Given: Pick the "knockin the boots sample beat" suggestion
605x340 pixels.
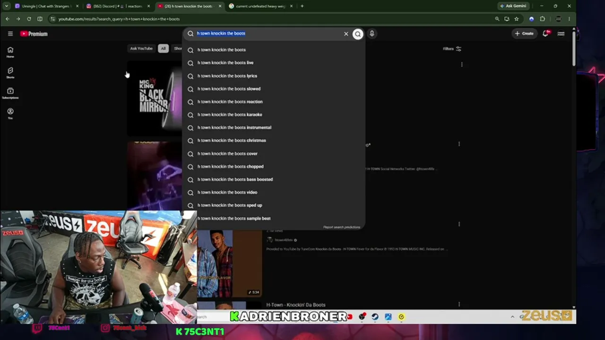Looking at the screenshot, I should (274, 219).
